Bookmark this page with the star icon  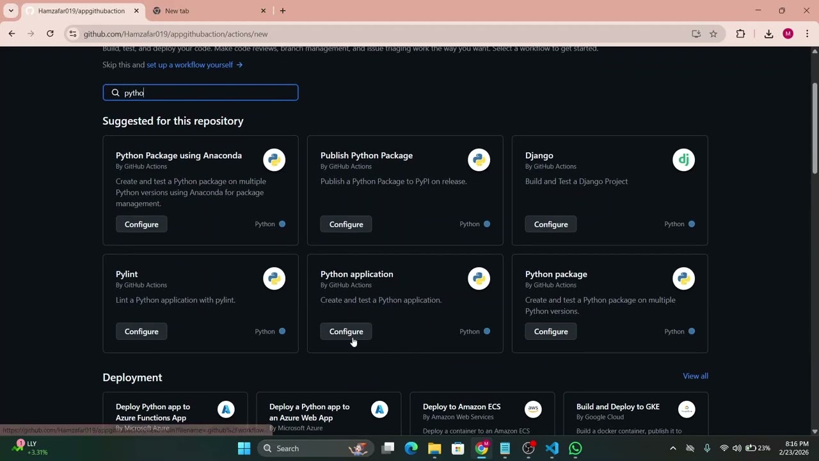pyautogui.click(x=713, y=34)
